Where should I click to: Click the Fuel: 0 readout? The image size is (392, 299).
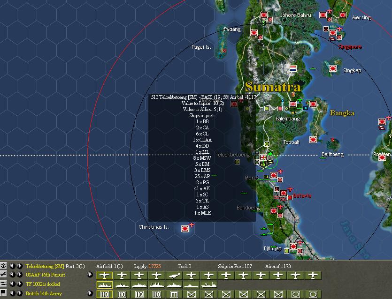point(185,266)
